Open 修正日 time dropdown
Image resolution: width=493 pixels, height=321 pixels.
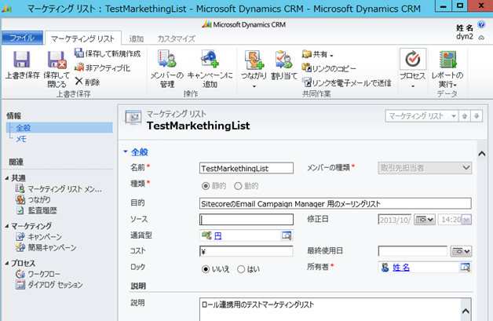(466, 220)
